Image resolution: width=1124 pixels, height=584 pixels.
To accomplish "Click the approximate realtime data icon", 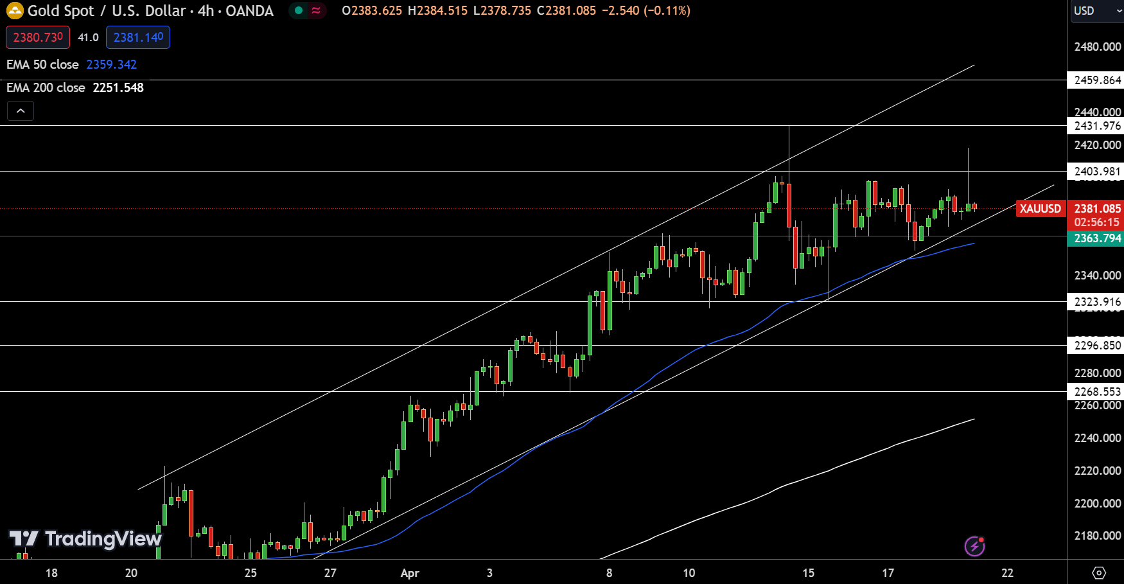I will click(x=316, y=11).
